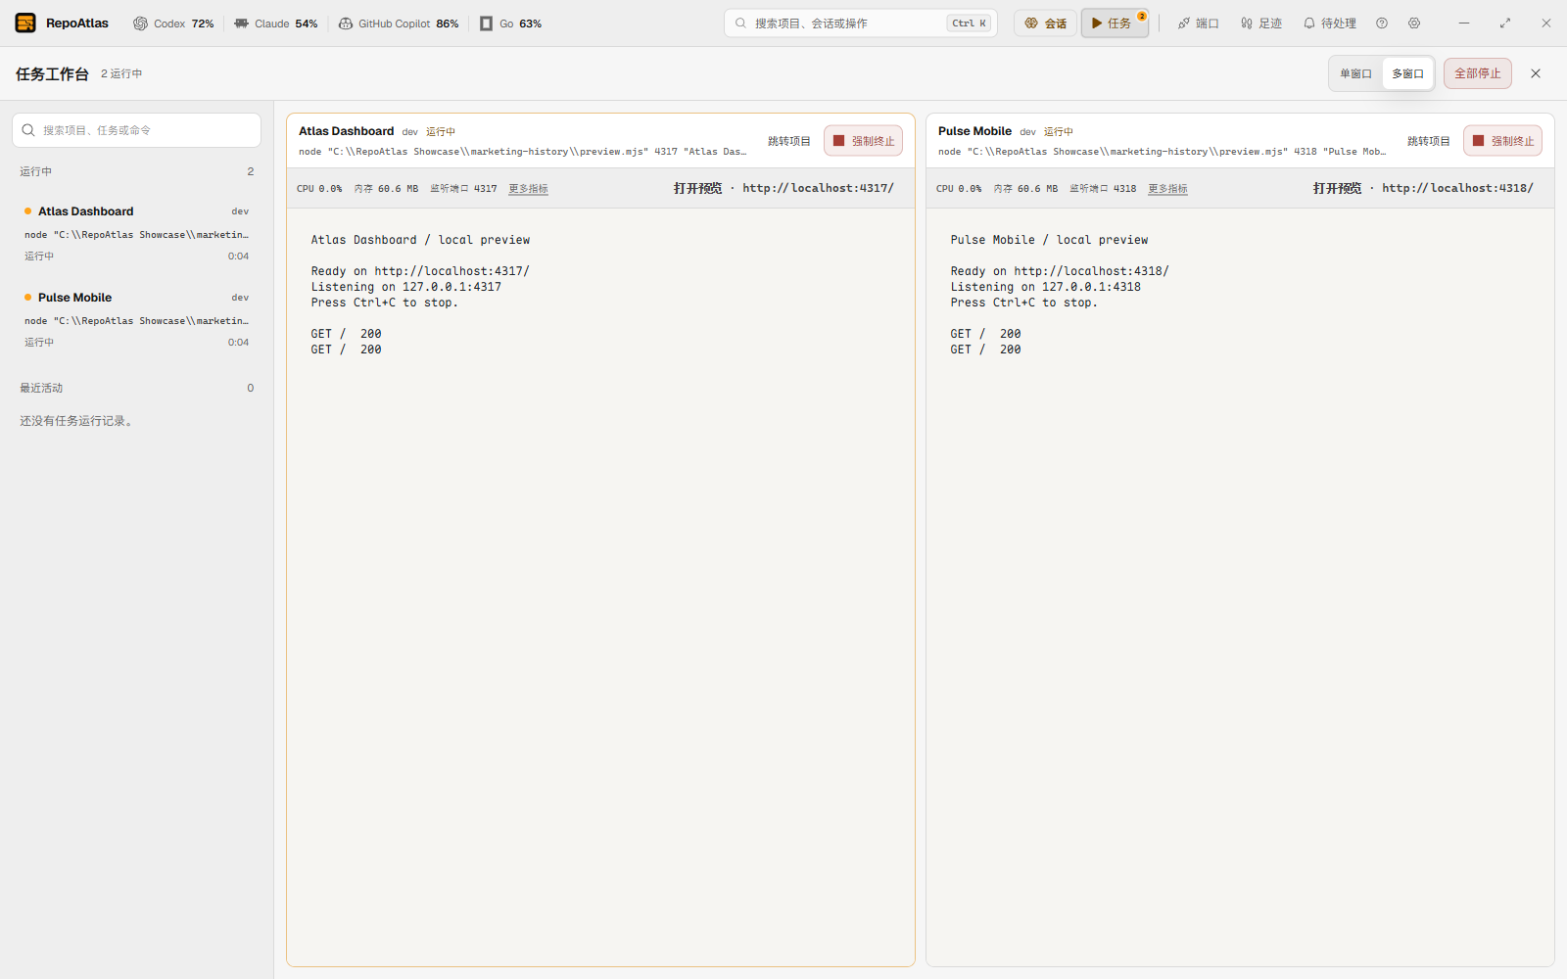
Task: Click the 最近活动 section header
Action: pos(136,388)
